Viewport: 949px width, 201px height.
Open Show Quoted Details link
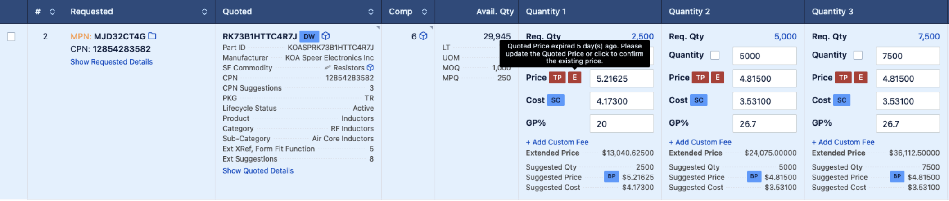tap(258, 170)
